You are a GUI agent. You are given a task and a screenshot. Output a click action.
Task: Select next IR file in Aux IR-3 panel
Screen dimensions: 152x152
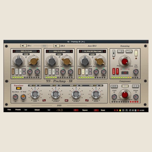coord(105,51)
